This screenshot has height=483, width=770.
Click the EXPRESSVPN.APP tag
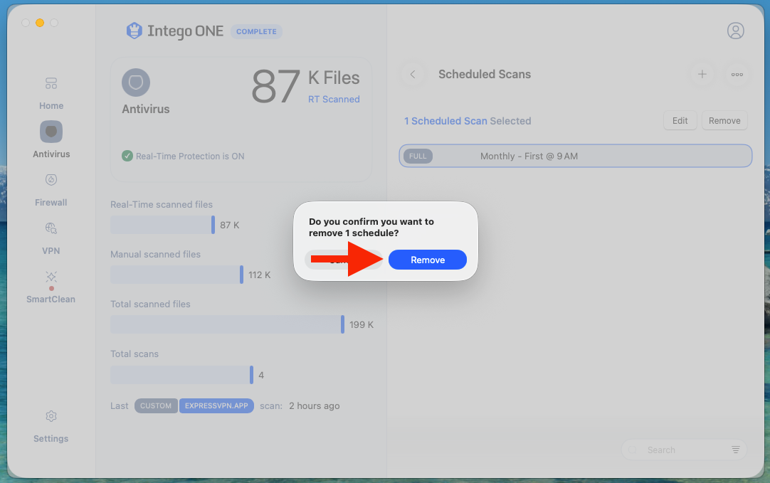point(216,406)
